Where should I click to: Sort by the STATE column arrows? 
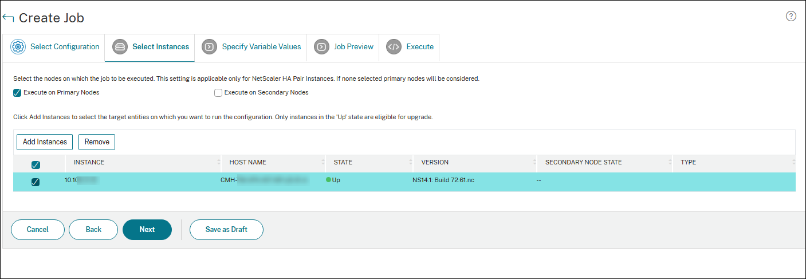[x=410, y=163]
